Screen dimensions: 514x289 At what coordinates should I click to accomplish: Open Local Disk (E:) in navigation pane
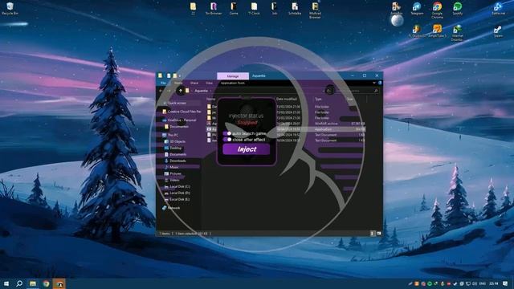[177, 199]
